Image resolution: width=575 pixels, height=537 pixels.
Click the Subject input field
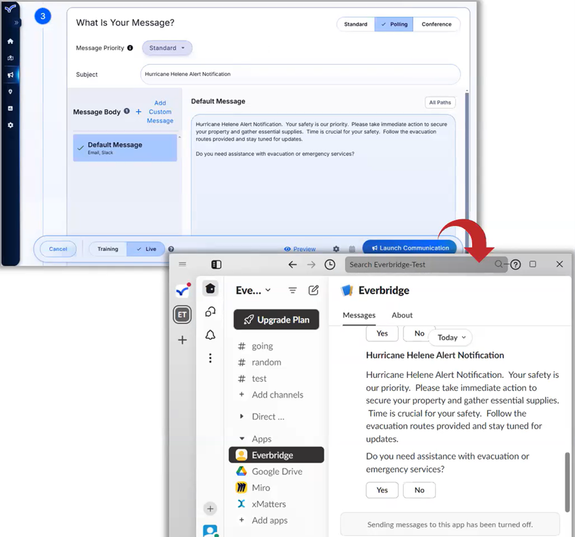[x=300, y=74]
